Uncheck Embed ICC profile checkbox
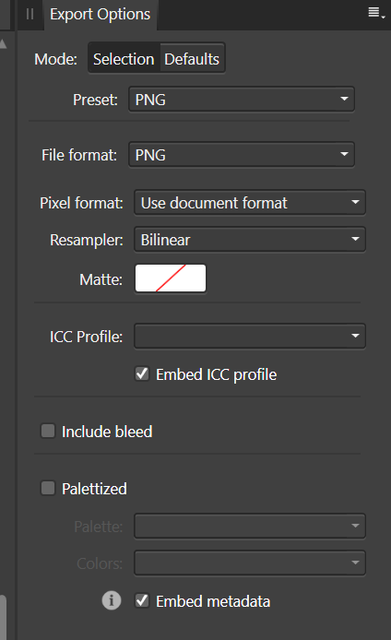Viewport: 391px width, 640px height. 142,373
